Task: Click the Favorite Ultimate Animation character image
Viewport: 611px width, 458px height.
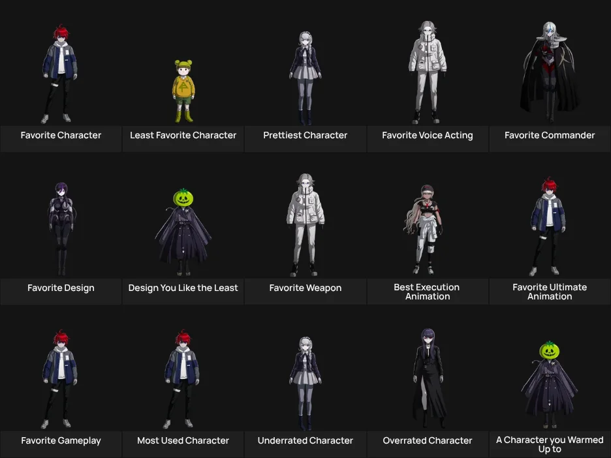Action: pos(548,226)
